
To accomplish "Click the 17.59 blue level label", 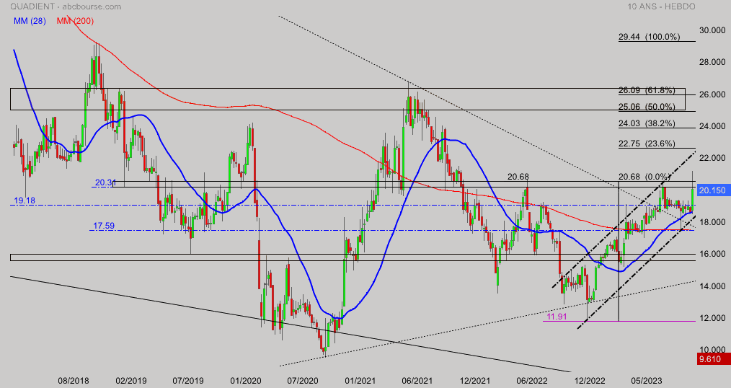I will click(104, 226).
